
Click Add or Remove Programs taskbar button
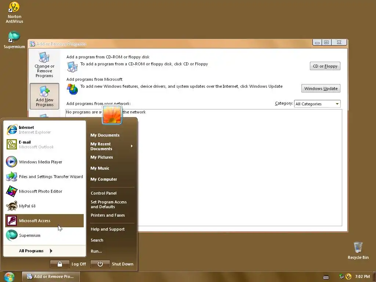coord(51,276)
